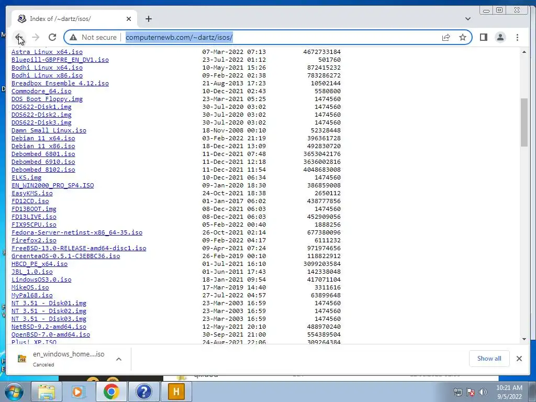Close the Index of /~dartz/isos/ tab

[129, 19]
